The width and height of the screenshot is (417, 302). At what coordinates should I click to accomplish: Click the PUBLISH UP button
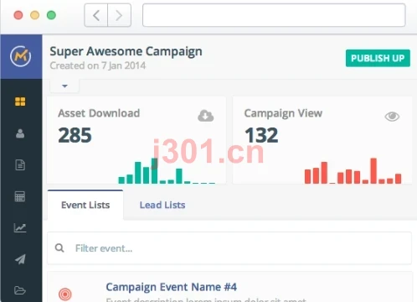pyautogui.click(x=378, y=58)
